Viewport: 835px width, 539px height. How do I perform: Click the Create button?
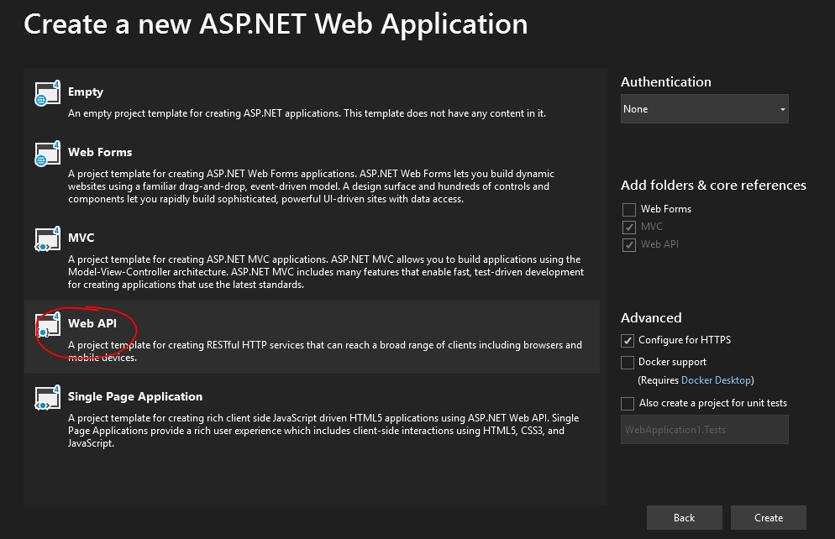pos(769,518)
